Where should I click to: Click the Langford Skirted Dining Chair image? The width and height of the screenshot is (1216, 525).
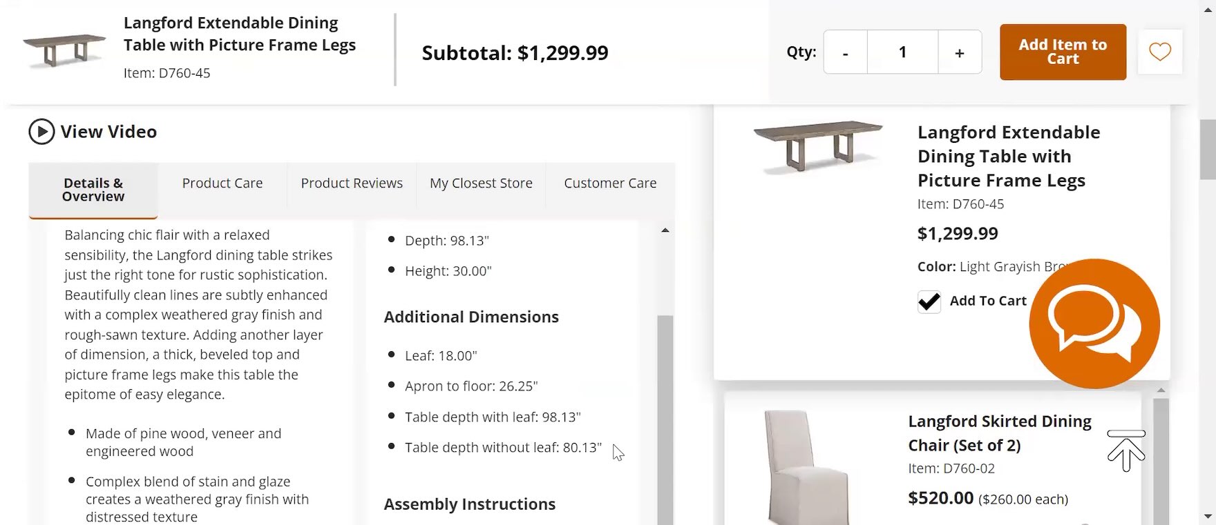click(806, 466)
